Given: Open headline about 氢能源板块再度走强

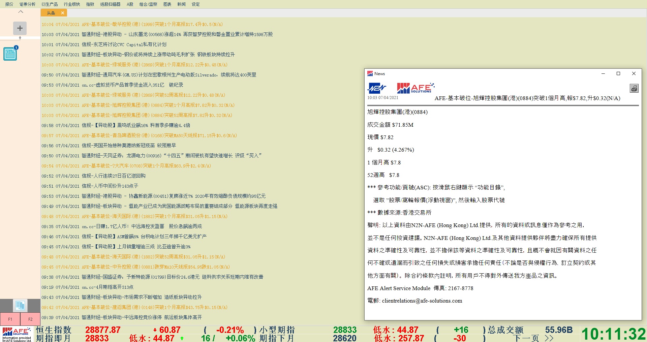Looking at the screenshot, I should click(x=159, y=206).
